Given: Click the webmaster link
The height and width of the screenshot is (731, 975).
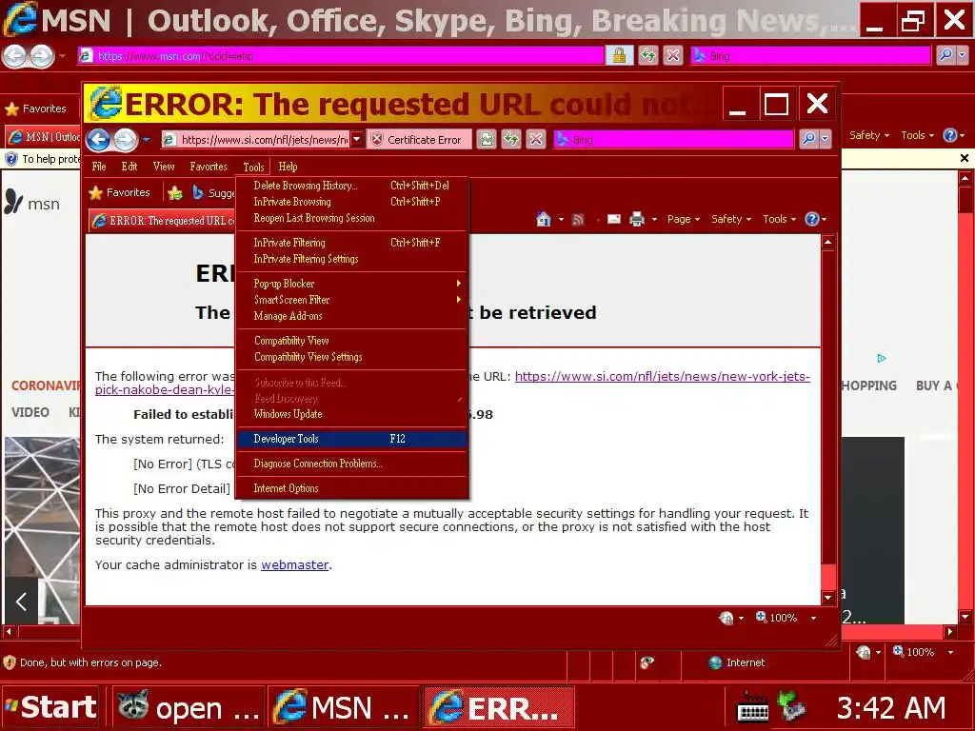Looking at the screenshot, I should pos(295,565).
